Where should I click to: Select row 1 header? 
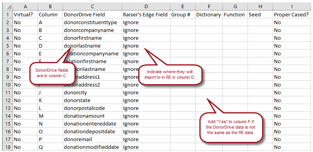(8, 15)
